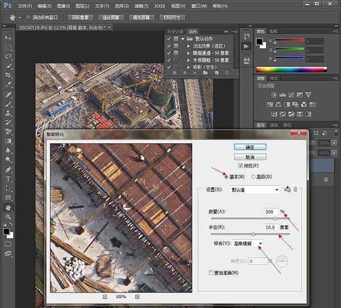
Task: Open the 文件(F) menu
Action: [x=25, y=6]
